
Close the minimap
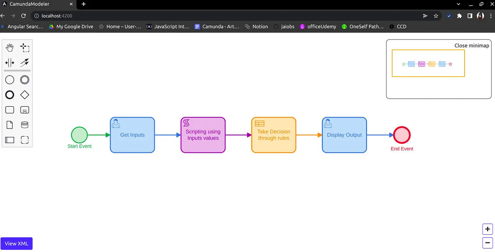472,46
